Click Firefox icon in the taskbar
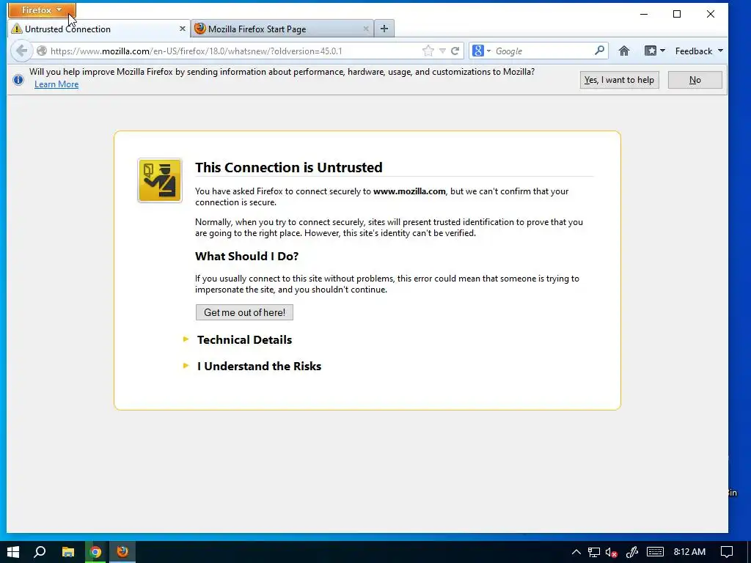The height and width of the screenshot is (563, 751). pyautogui.click(x=122, y=552)
